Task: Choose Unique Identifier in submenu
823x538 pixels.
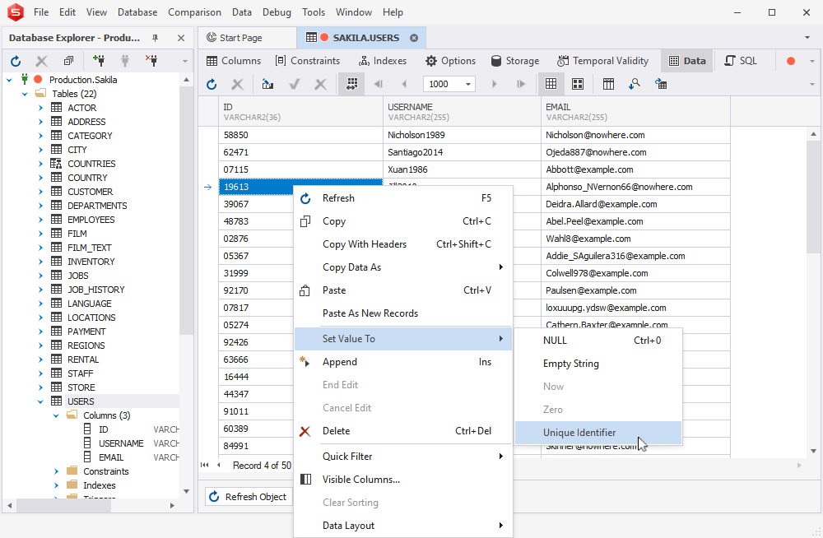Action: pos(597,433)
